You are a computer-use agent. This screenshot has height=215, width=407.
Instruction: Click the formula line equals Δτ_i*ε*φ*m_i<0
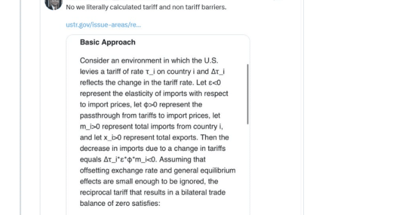[143, 159]
